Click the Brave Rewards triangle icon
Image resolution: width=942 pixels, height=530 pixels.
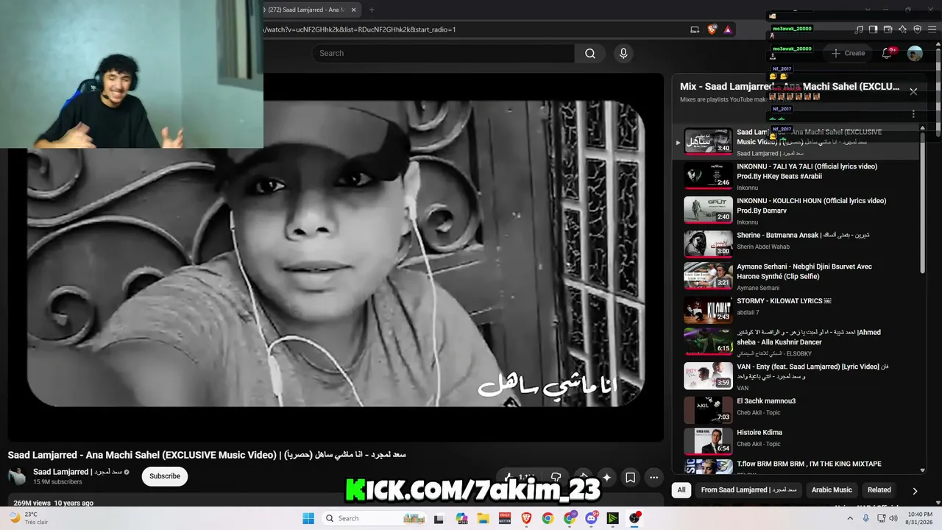pos(728,29)
